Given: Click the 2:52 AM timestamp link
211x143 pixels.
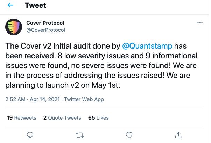Looking at the screenshot, I should coord(15,99).
